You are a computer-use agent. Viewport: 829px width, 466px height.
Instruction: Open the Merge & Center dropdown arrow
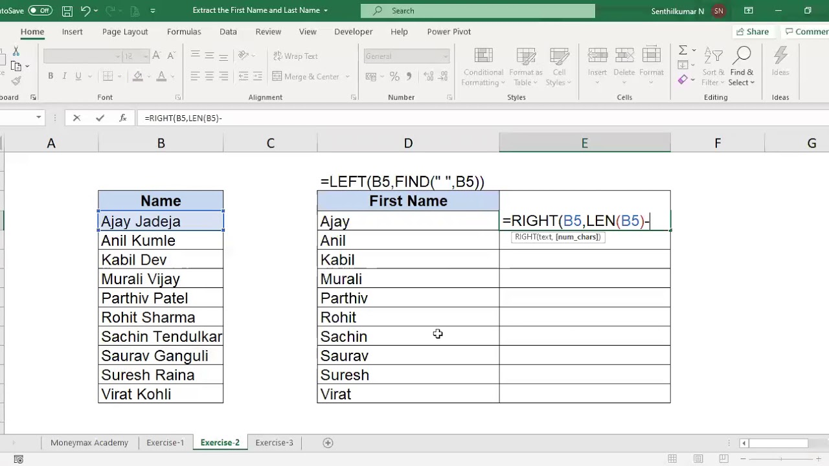(347, 76)
